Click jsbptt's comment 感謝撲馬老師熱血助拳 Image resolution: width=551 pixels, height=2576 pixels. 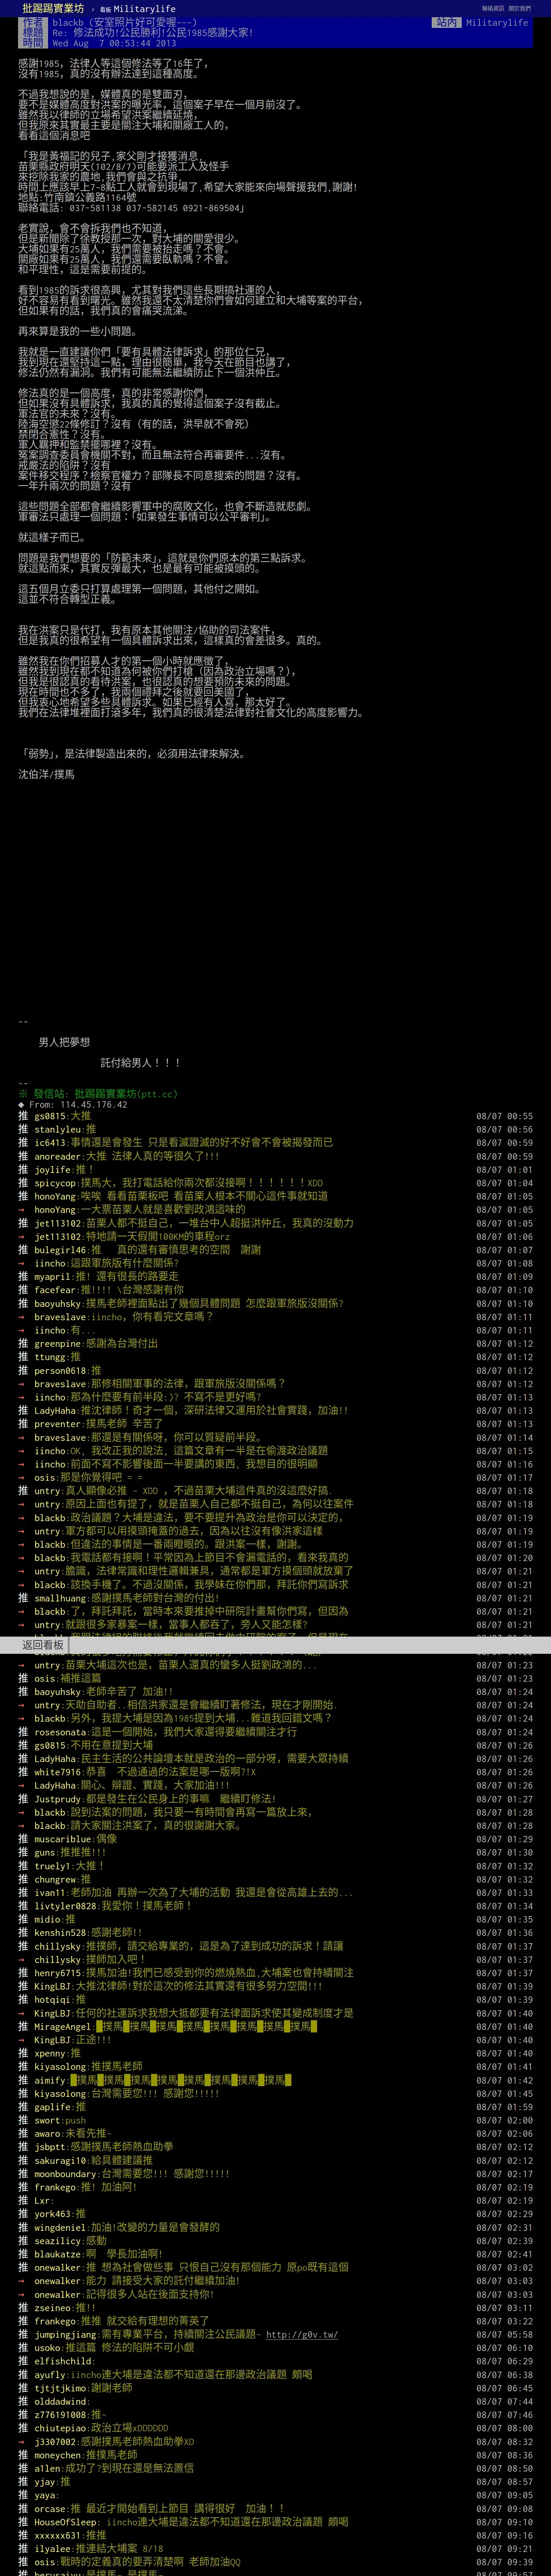[x=275, y=2147]
